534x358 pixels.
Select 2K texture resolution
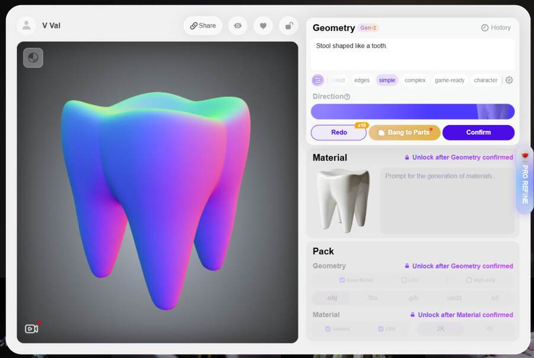tap(440, 329)
